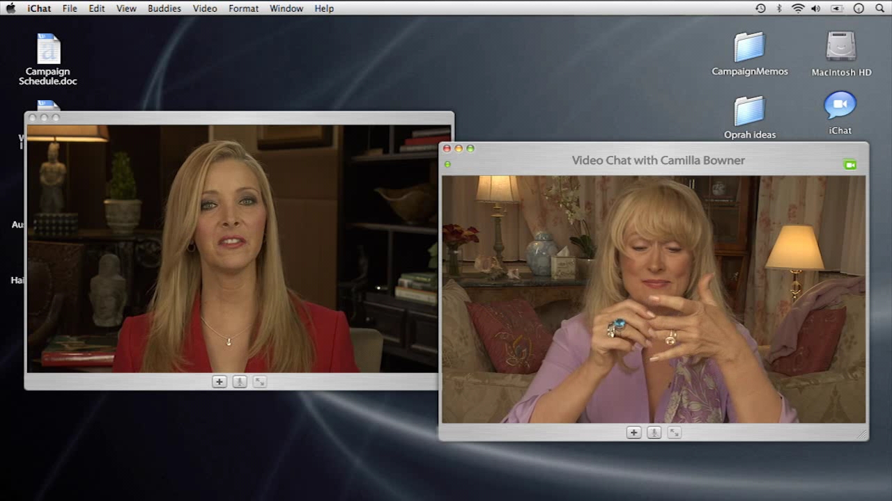Enter full screen in Camilla Bowner chat

(x=674, y=432)
